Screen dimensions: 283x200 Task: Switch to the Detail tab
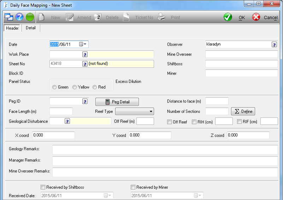tap(31, 28)
